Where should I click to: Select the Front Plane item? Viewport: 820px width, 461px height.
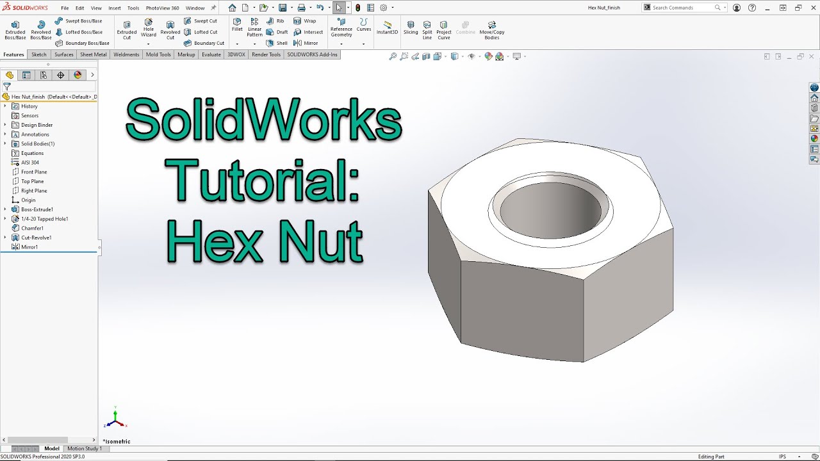(x=29, y=172)
